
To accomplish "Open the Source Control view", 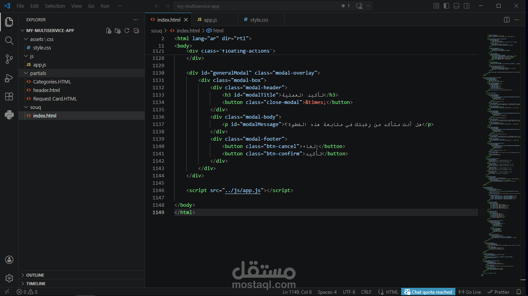I will 9,59.
